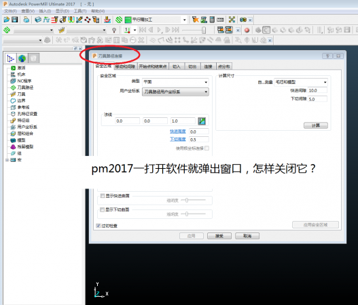Click the print icon in main toolbar
Screen dimensions: 358x305
click(x=26, y=20)
